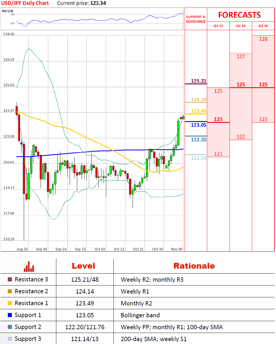Click rationale 'Weekly PP; monthly R1; 100-day SMA'
This screenshot has height=344, width=276.
tap(172, 327)
